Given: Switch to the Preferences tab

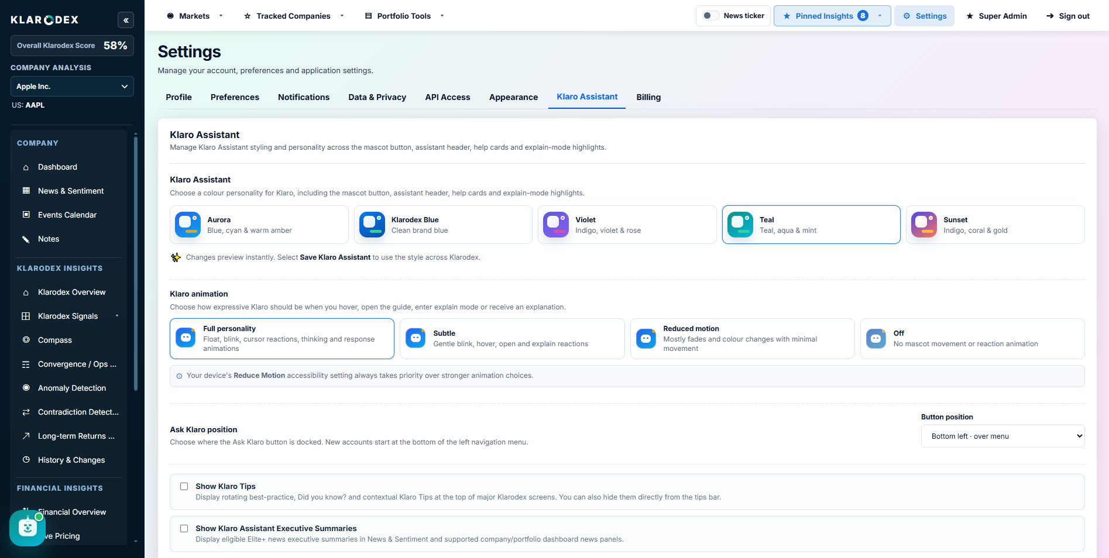Looking at the screenshot, I should coord(235,97).
